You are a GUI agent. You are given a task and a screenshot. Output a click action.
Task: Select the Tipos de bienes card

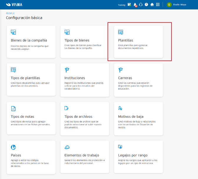click(x=85, y=42)
